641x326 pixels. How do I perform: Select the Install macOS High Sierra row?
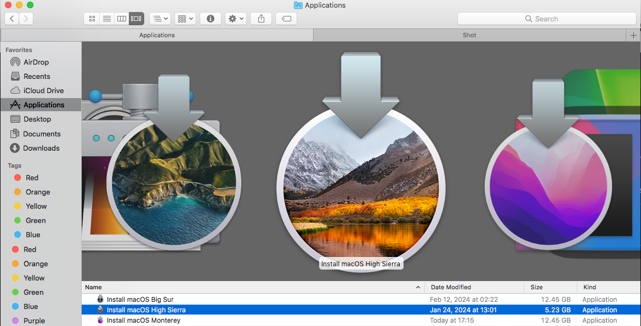click(x=361, y=310)
